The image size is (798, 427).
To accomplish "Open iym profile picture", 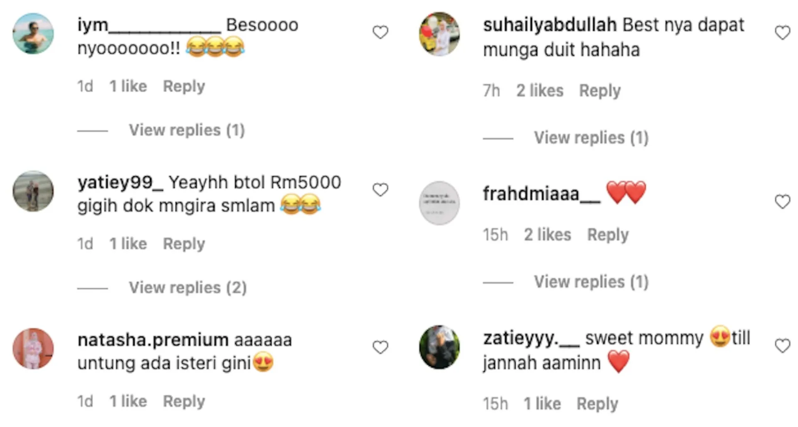I will tap(33, 34).
